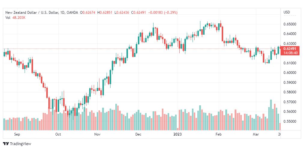Click the TradingView logo icon
The height and width of the screenshot is (149, 304).
tap(6, 144)
